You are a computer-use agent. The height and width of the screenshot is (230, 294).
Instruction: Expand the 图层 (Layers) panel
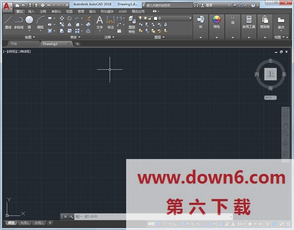(x=159, y=37)
